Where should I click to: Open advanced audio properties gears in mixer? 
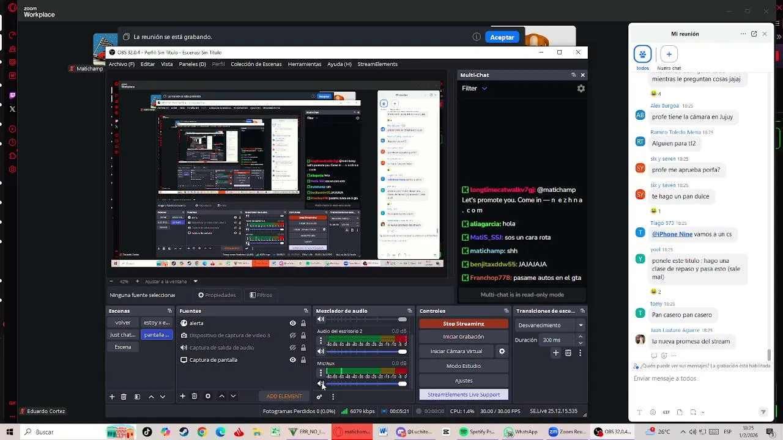pos(319,397)
